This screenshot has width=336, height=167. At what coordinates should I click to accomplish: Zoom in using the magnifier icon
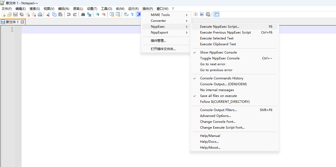click(x=97, y=14)
